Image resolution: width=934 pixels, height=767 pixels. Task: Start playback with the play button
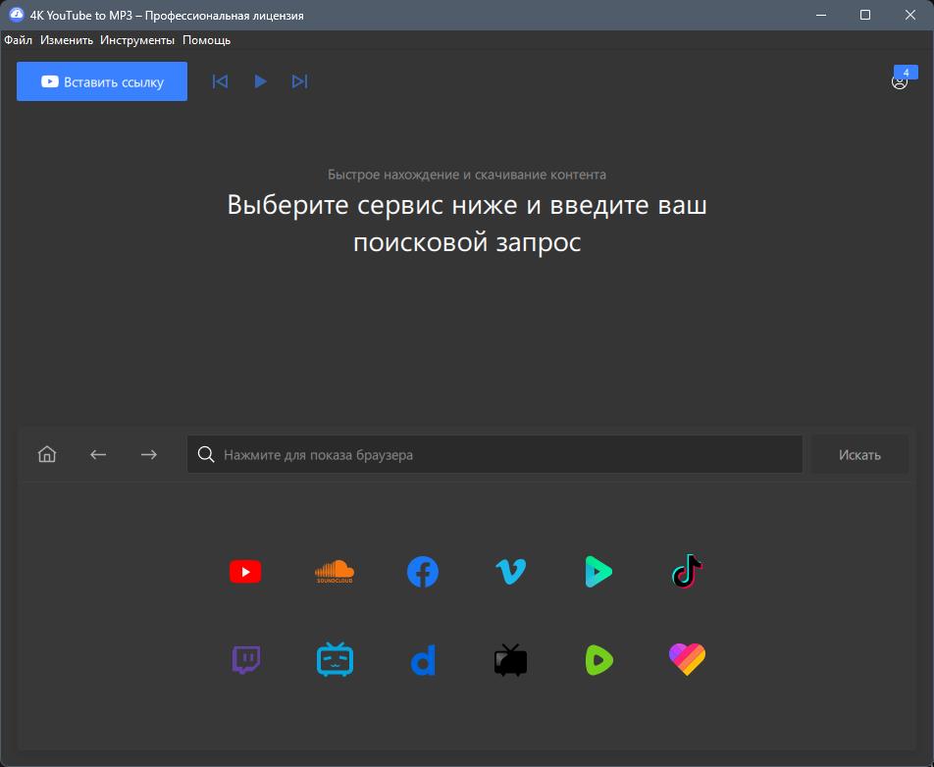pos(260,81)
